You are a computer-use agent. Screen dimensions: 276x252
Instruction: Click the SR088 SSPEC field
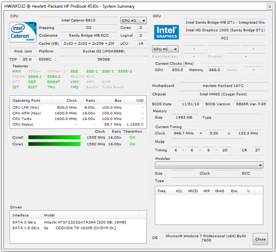click(104, 59)
